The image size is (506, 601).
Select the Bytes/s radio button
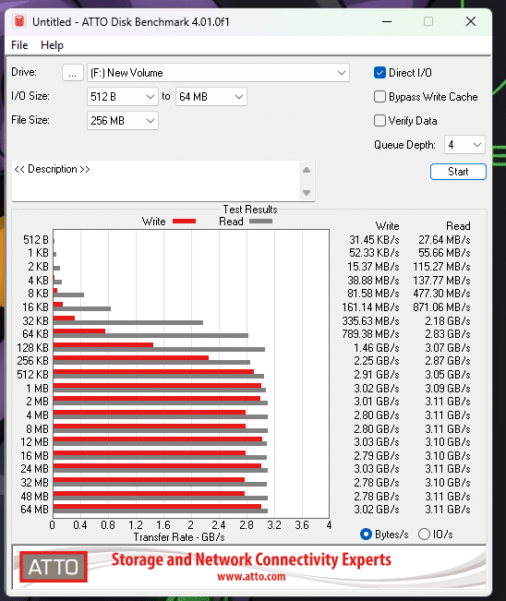point(366,534)
